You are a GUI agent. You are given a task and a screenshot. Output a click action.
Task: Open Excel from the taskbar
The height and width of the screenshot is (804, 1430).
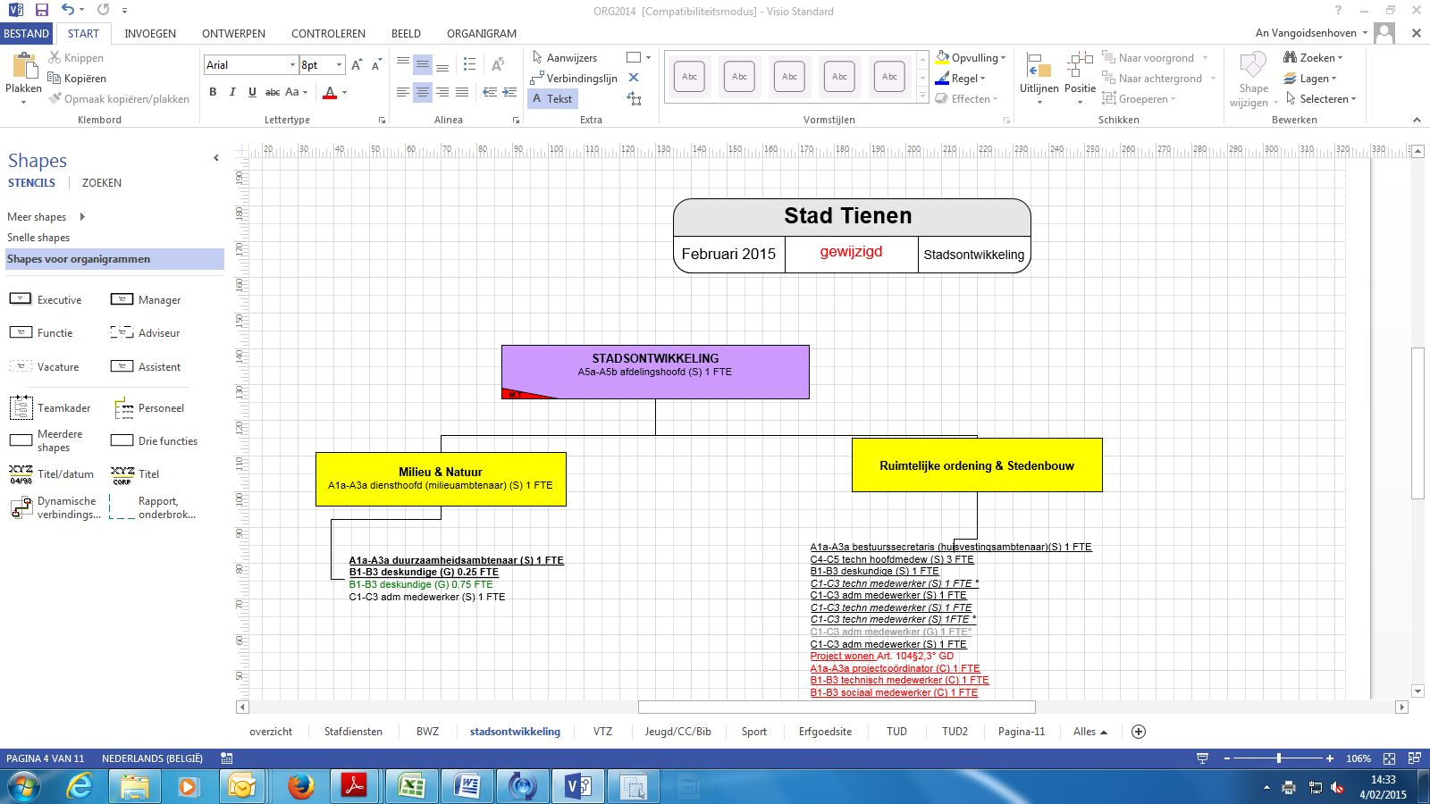[411, 786]
